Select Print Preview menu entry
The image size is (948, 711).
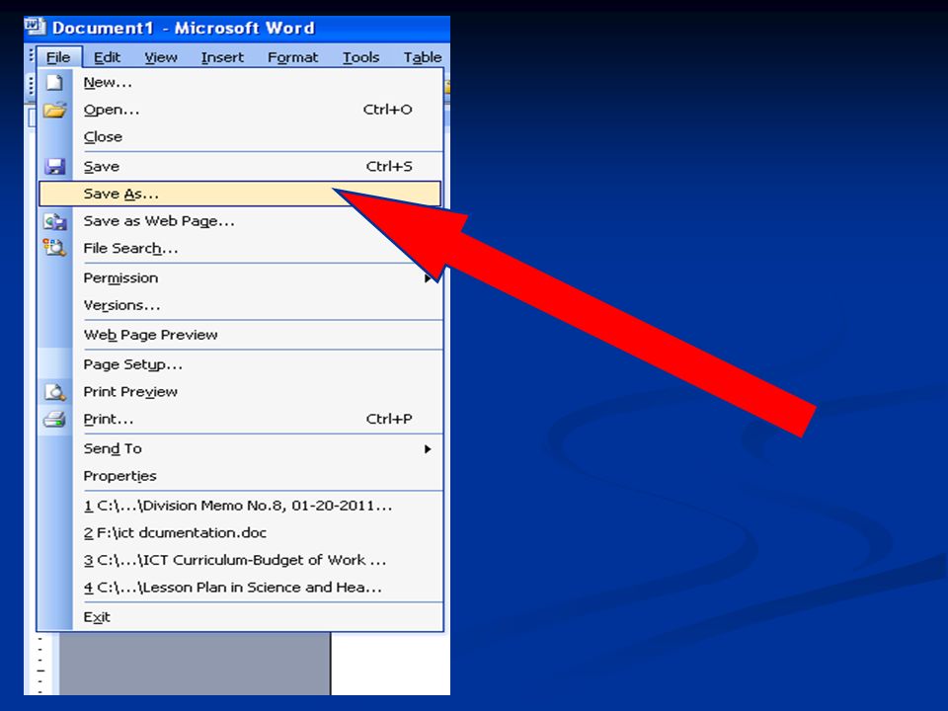240,392
